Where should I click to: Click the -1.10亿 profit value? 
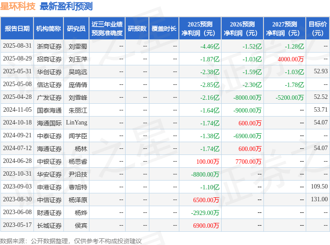point(210,187)
